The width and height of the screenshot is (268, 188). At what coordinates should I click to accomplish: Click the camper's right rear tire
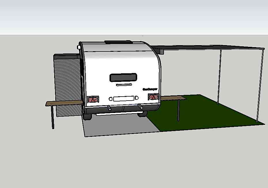142,114
